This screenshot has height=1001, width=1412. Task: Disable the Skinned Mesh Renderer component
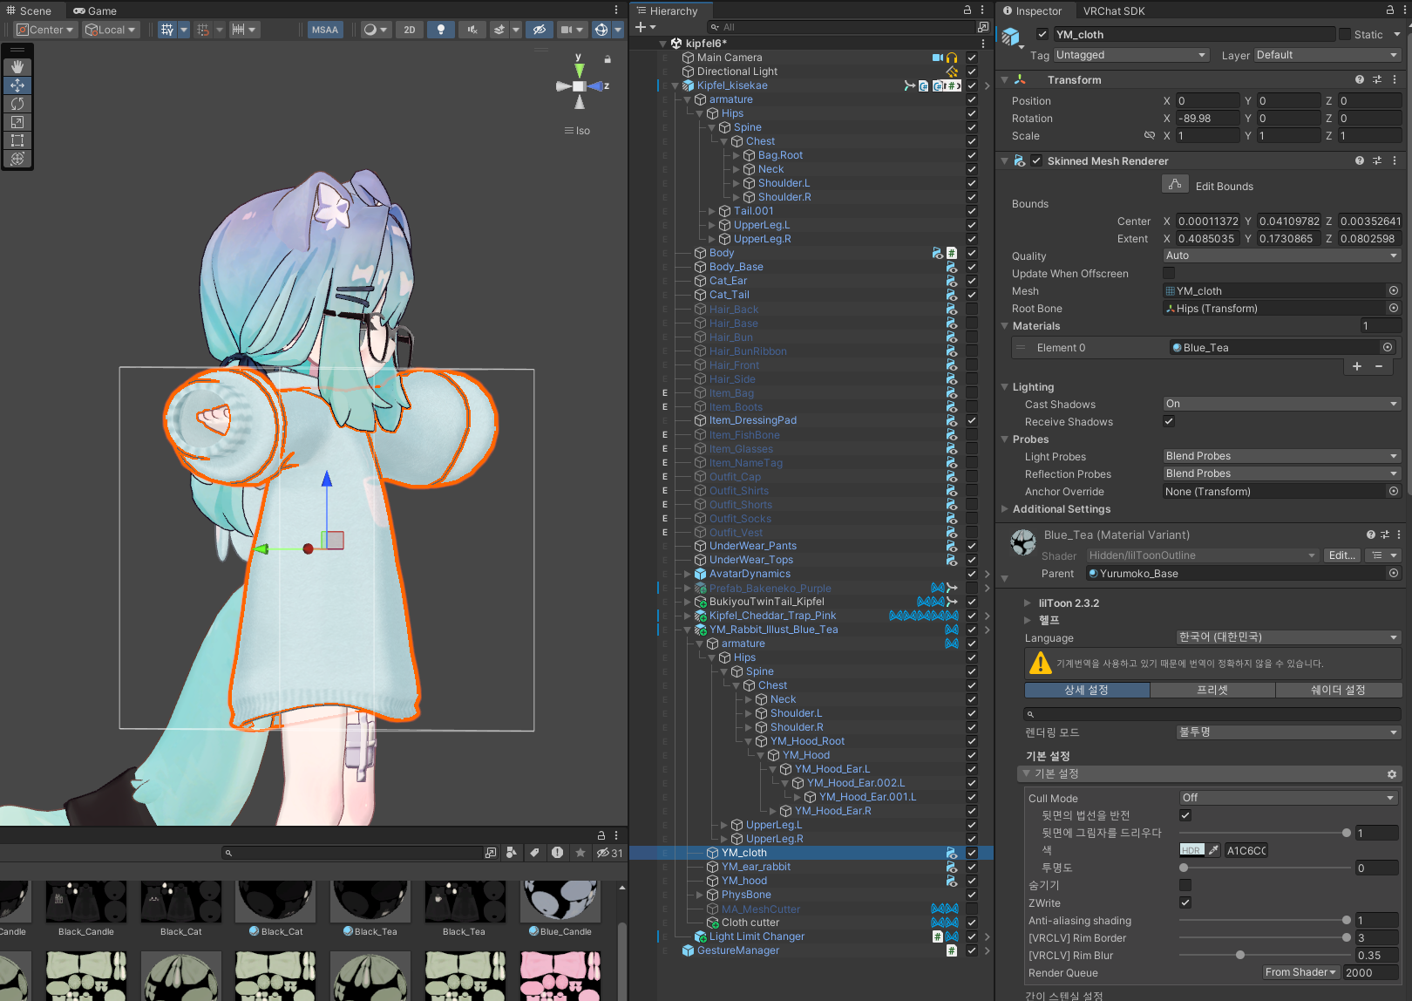(1036, 160)
